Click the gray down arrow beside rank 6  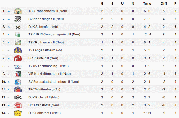point(8,51)
